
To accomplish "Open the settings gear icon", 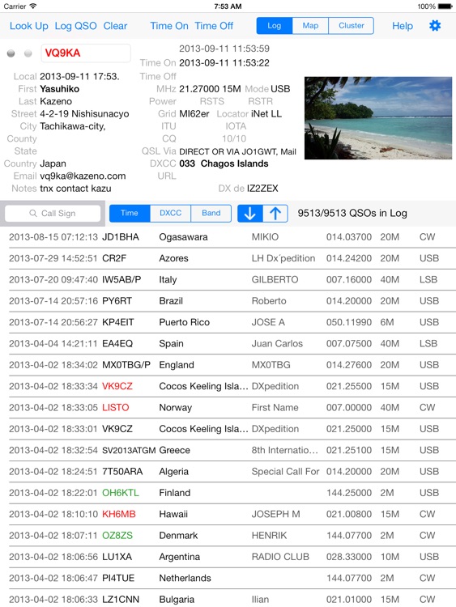I will [x=435, y=26].
